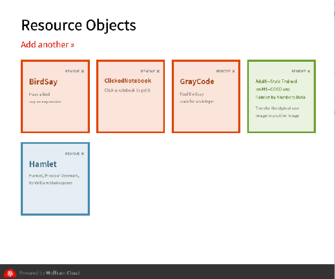The height and width of the screenshot is (279, 335).
Task: Remove the BirdSay resource card
Action: 74,71
